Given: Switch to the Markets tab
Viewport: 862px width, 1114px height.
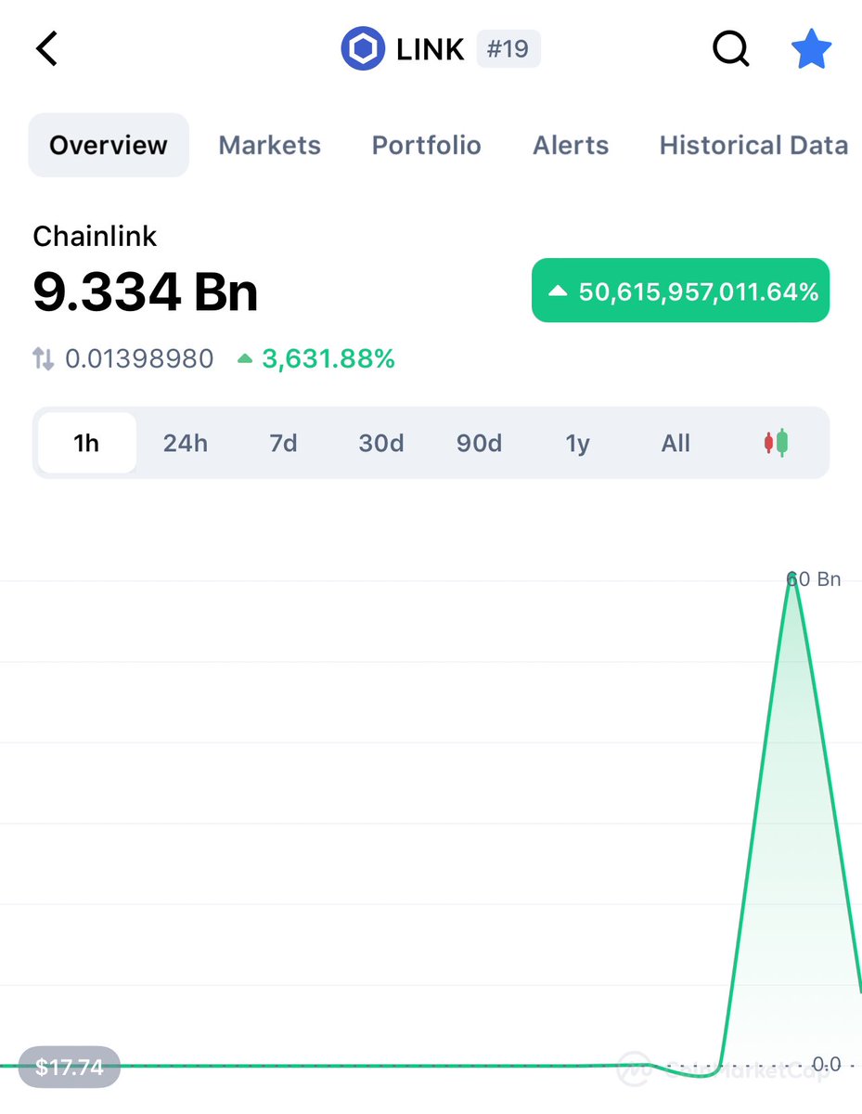Looking at the screenshot, I should 269,145.
